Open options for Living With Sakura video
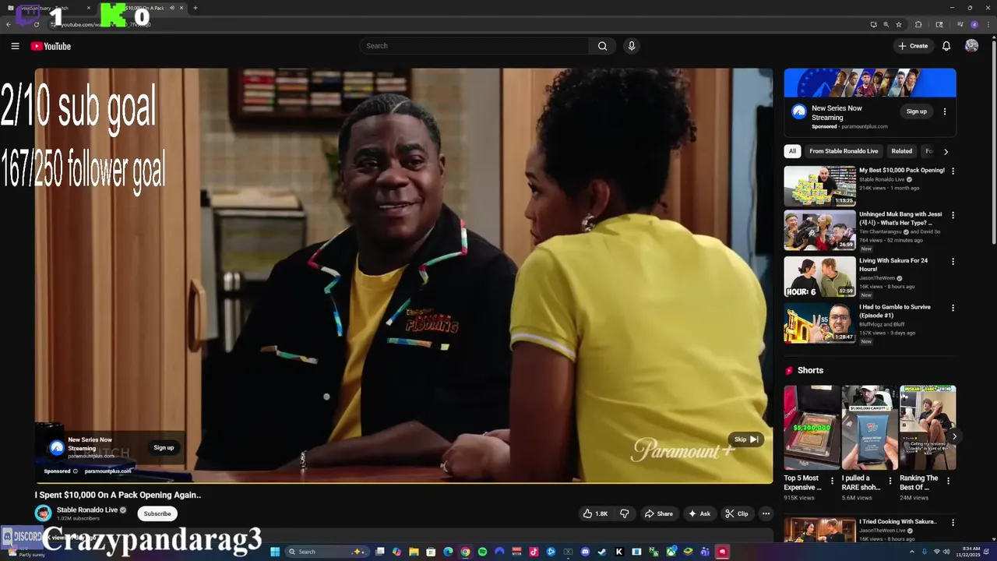Viewport: 997px width, 561px height. click(953, 262)
